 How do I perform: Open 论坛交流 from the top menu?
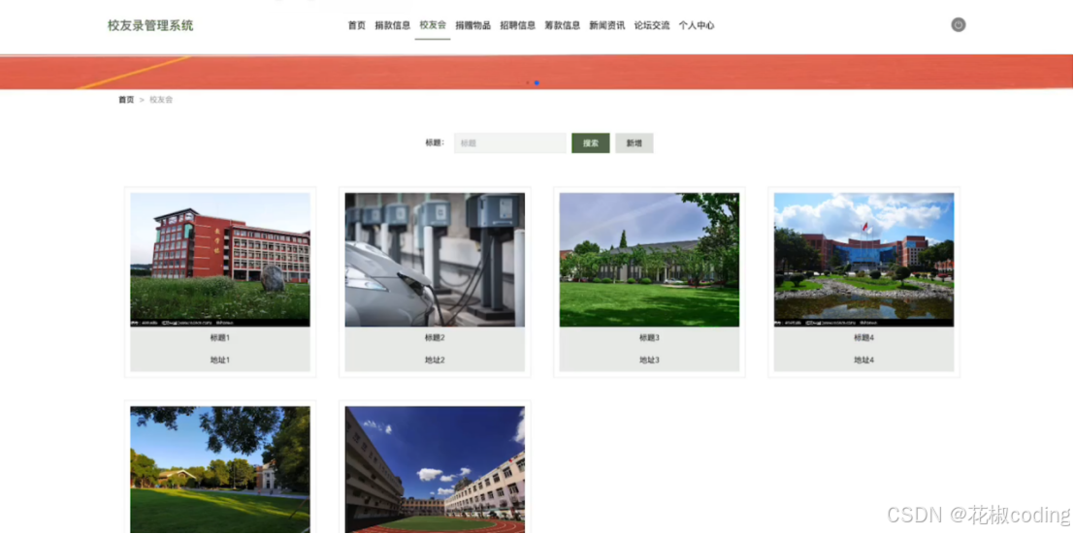click(x=652, y=25)
